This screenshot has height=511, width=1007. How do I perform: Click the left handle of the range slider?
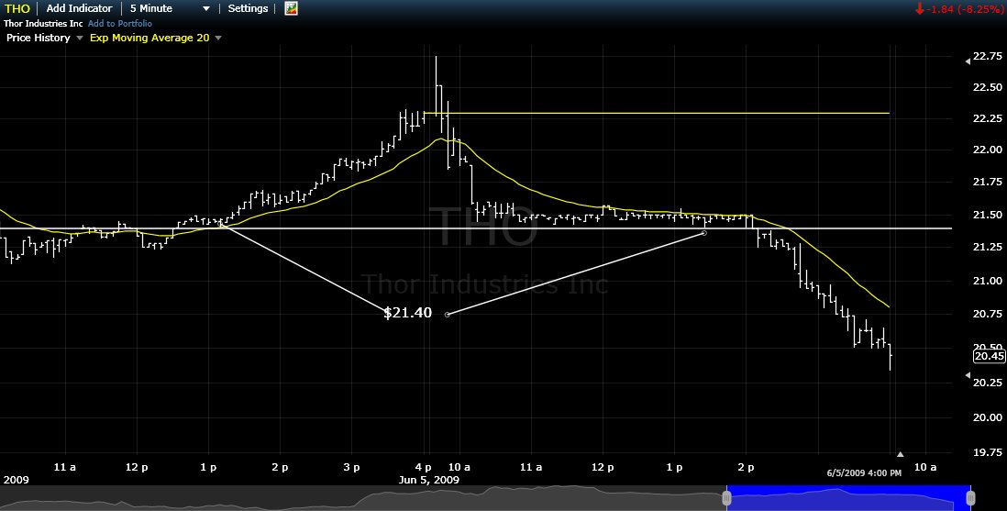click(726, 497)
